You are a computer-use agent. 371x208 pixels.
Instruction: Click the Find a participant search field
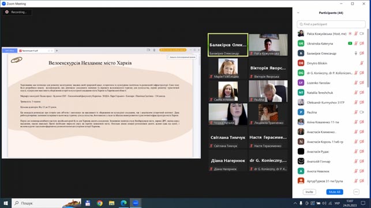coord(331,24)
